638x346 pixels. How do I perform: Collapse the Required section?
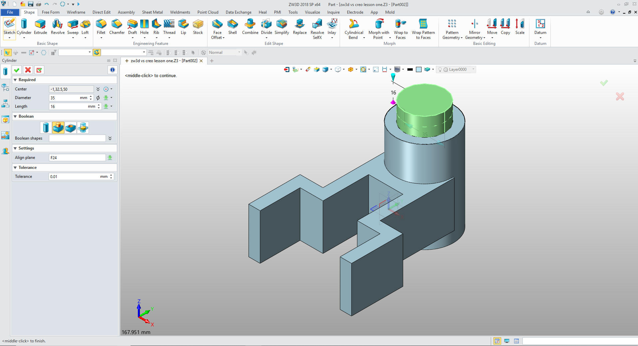click(15, 80)
